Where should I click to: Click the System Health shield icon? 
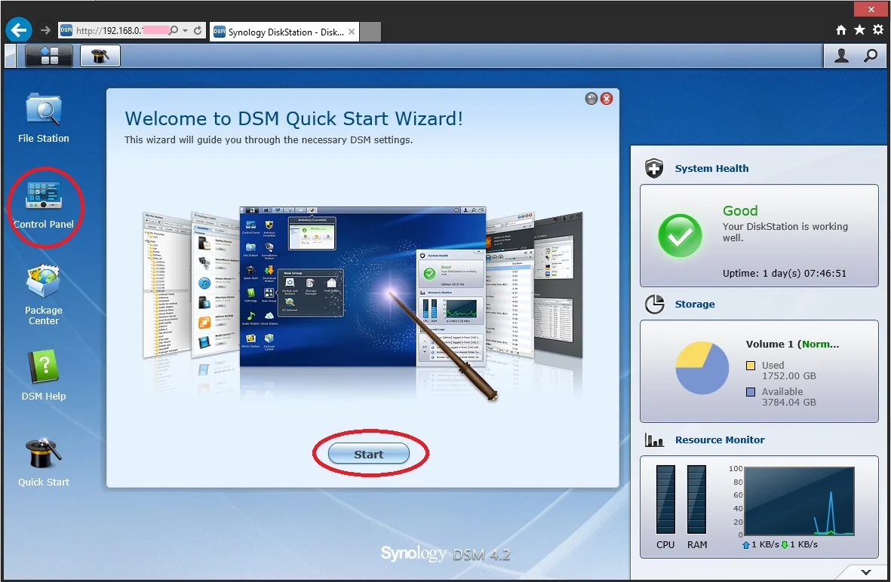[x=654, y=168]
